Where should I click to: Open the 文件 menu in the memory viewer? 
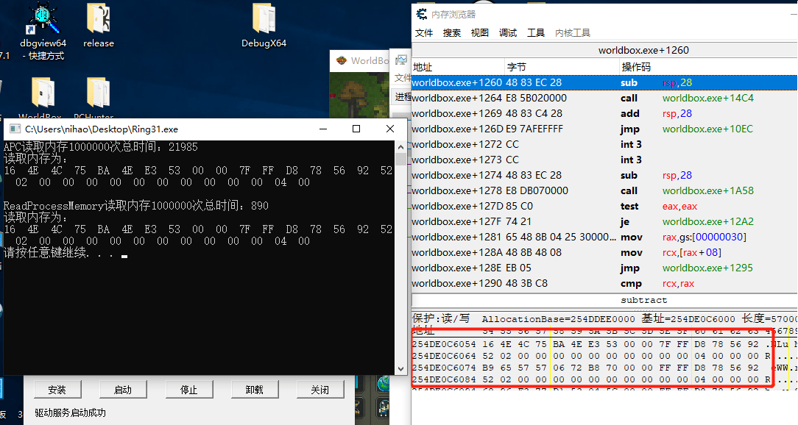[x=424, y=33]
